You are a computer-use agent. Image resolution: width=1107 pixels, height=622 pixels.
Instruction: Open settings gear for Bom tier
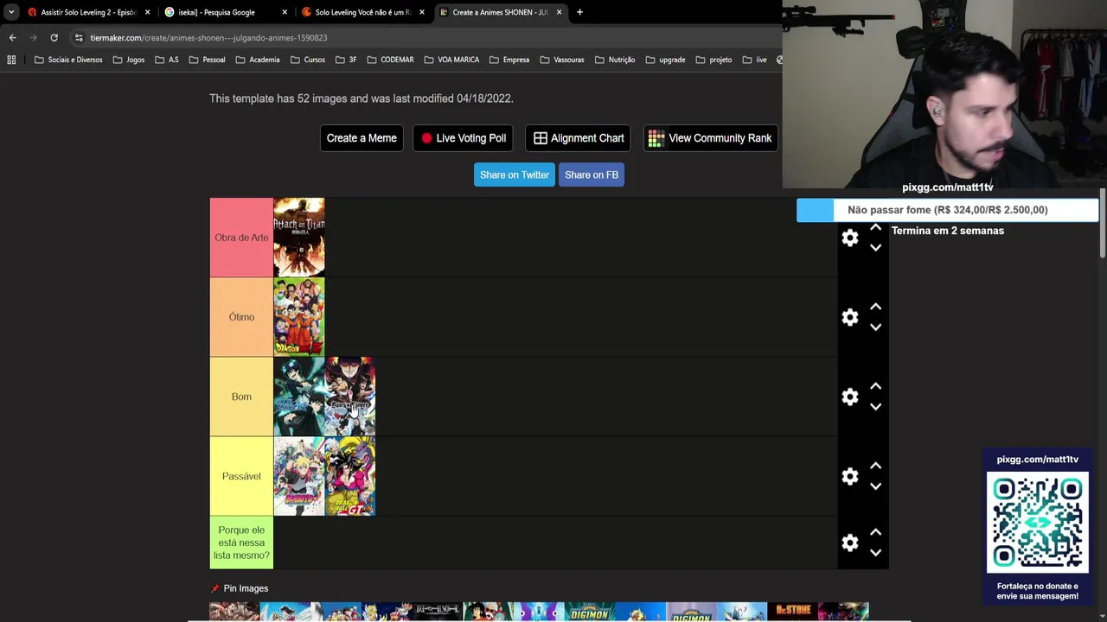pyautogui.click(x=850, y=397)
